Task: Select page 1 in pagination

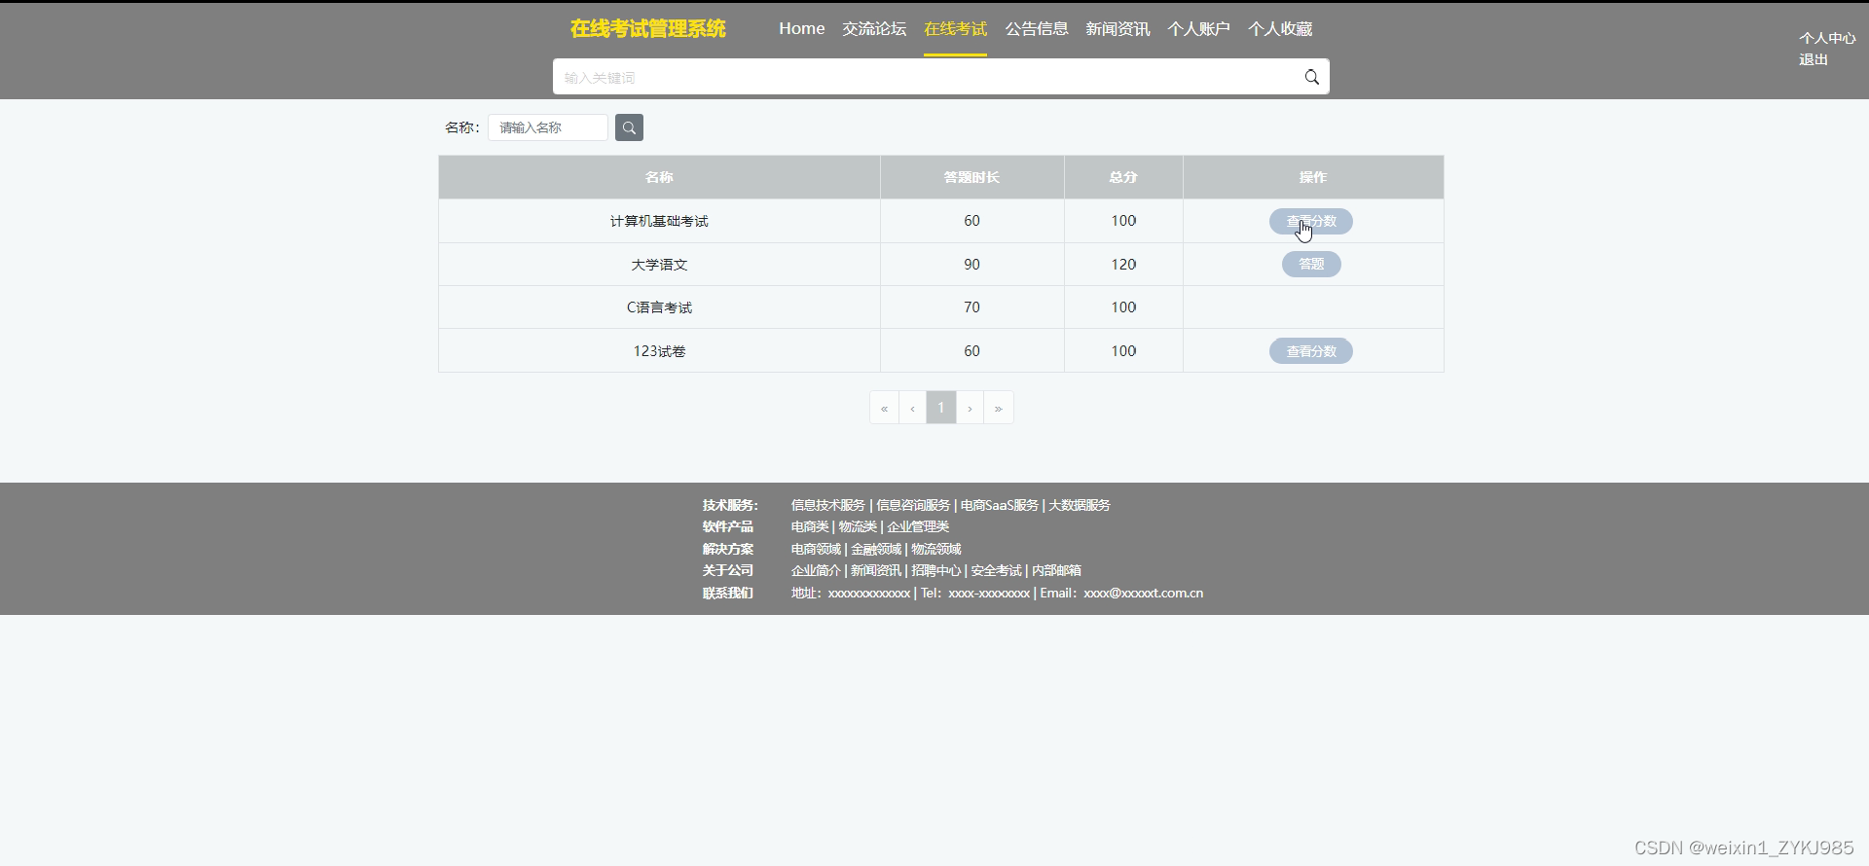Action: coord(941,408)
